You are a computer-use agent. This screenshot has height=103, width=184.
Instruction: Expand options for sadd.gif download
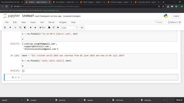coord(22,100)
